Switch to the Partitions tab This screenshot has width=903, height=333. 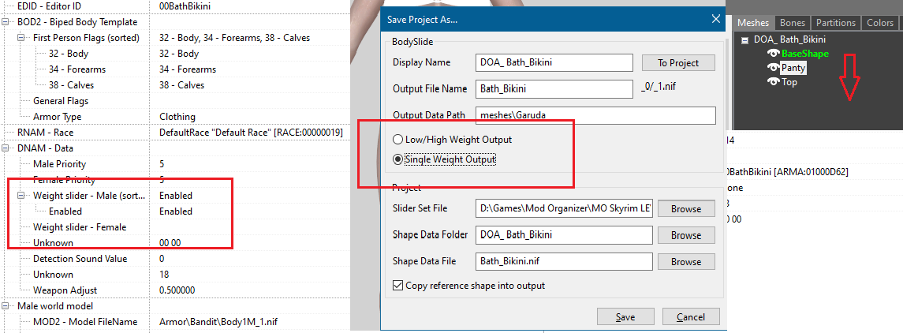(x=836, y=22)
